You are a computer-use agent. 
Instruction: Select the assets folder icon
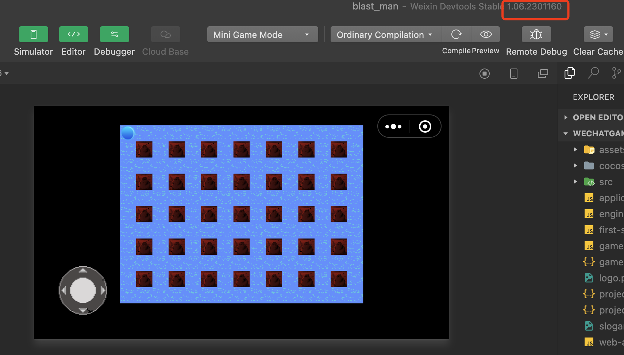coord(589,149)
